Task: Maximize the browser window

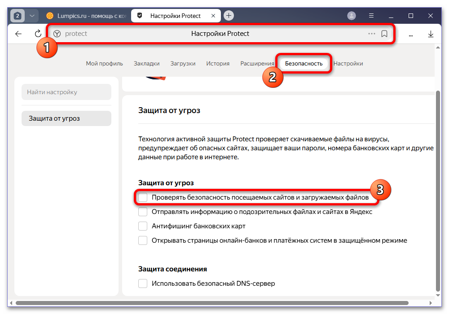Action: click(x=411, y=16)
